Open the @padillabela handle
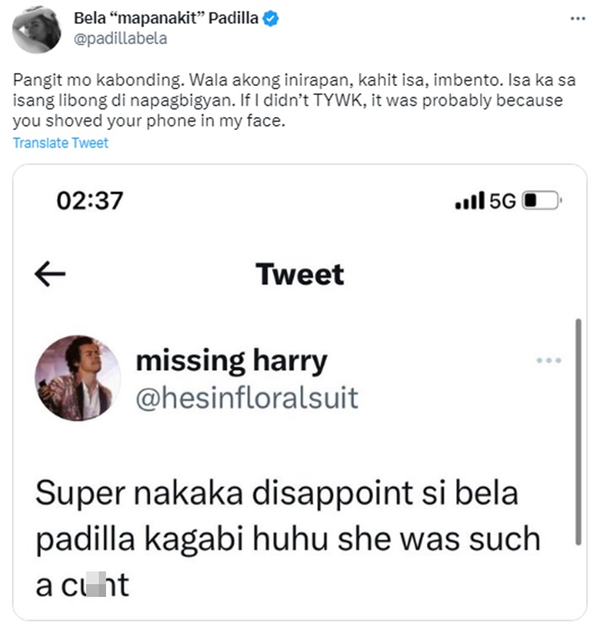Viewport: 598px width, 628px height. point(120,38)
